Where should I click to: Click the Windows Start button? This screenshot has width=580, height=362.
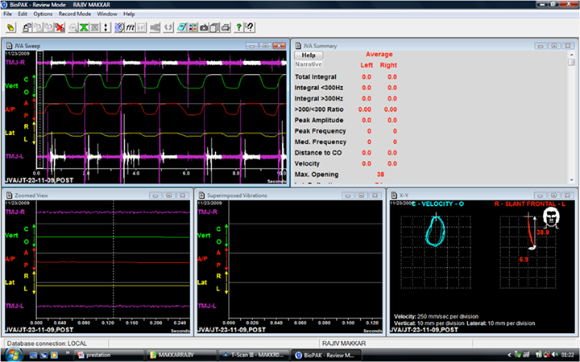tap(14, 354)
